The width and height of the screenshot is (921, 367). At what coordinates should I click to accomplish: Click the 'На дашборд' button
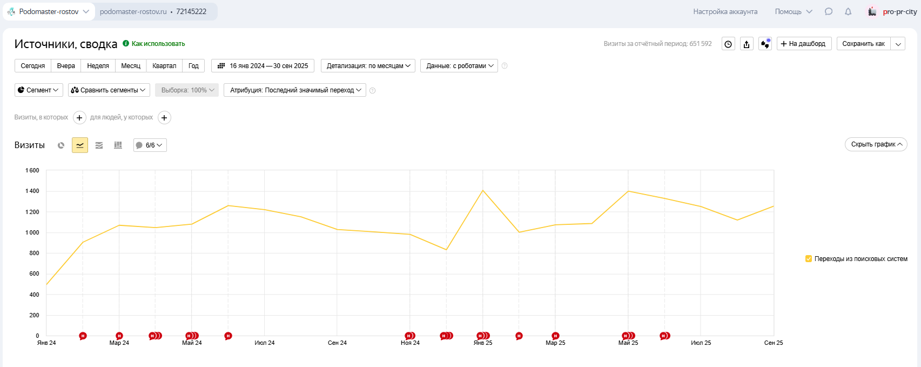(x=804, y=44)
